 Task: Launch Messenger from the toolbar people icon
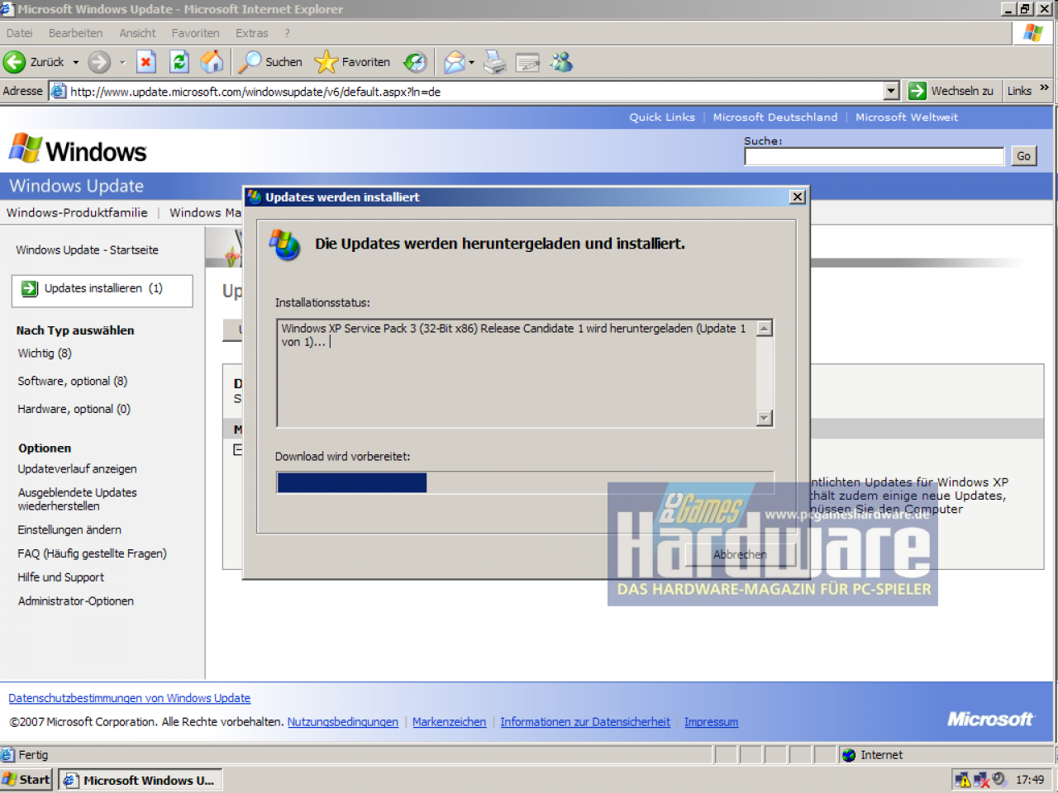562,62
